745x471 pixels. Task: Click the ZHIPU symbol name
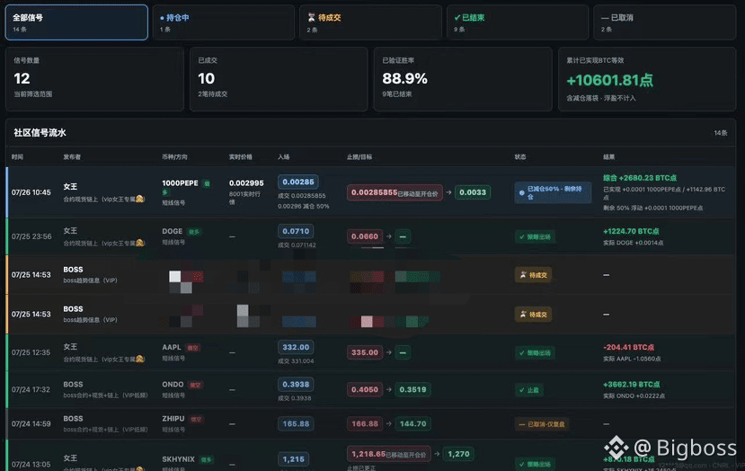coord(173,419)
